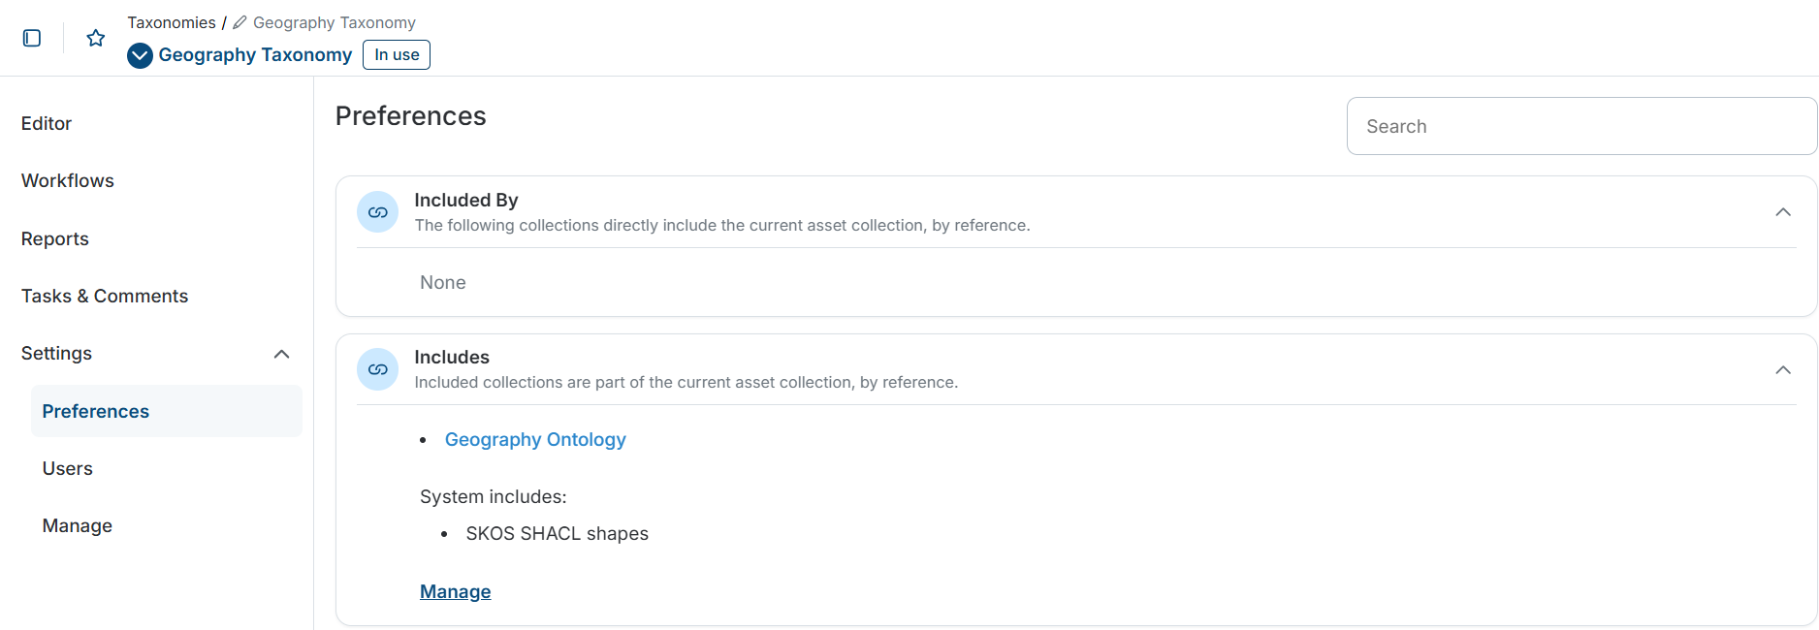Select Manage under Settings in the sidebar

coord(78,524)
